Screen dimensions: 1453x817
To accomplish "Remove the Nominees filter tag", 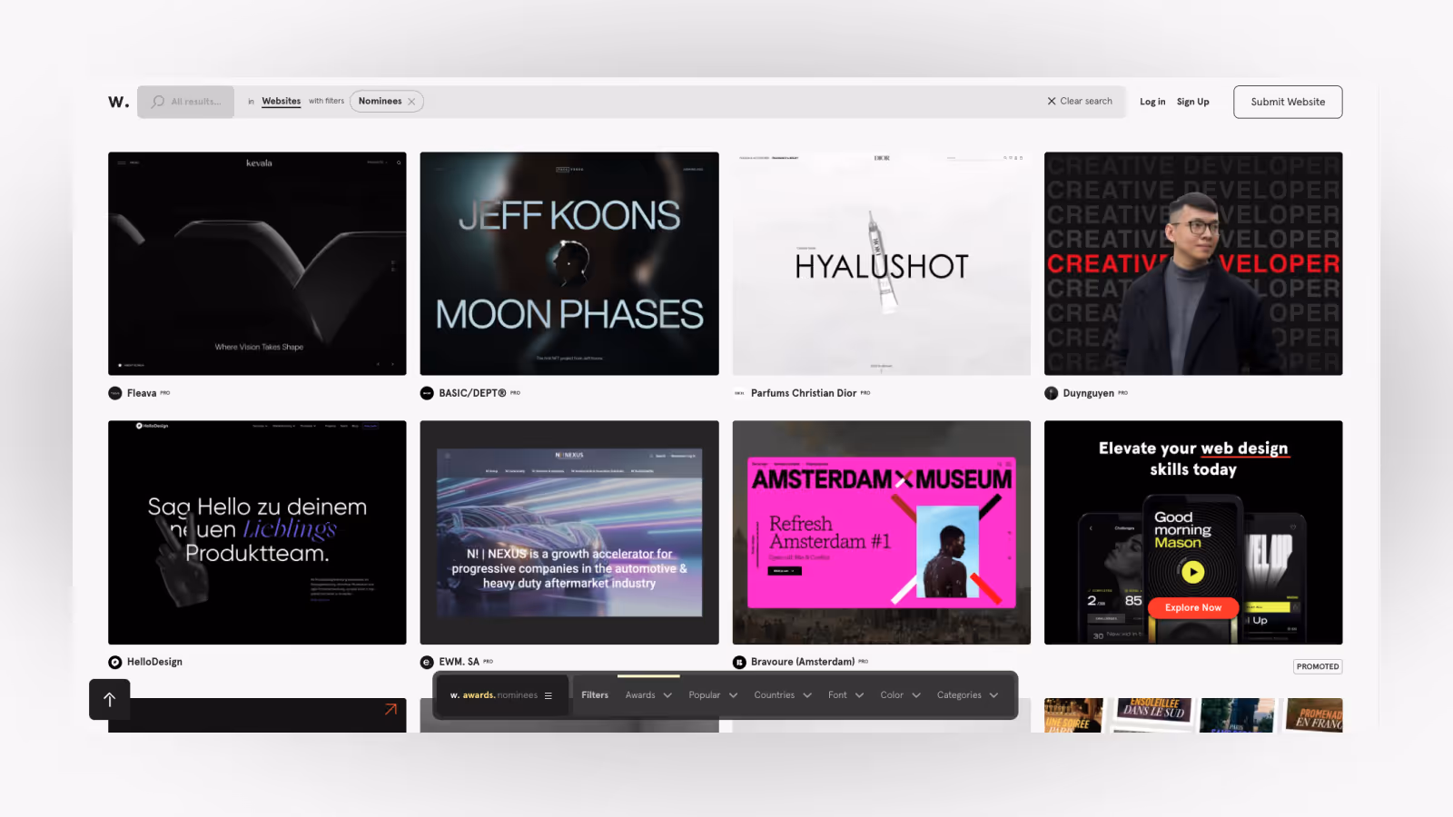I will pyautogui.click(x=411, y=102).
